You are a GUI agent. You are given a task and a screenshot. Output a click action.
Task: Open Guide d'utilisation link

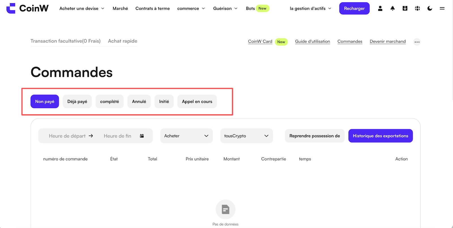coord(313,41)
